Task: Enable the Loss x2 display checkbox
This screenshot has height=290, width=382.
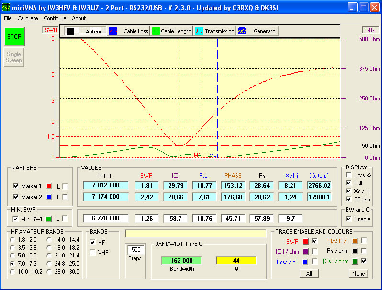Action: pos(348,175)
